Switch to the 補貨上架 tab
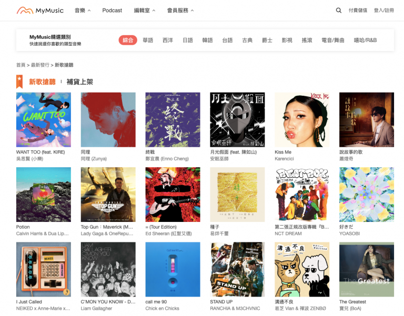 (x=79, y=82)
